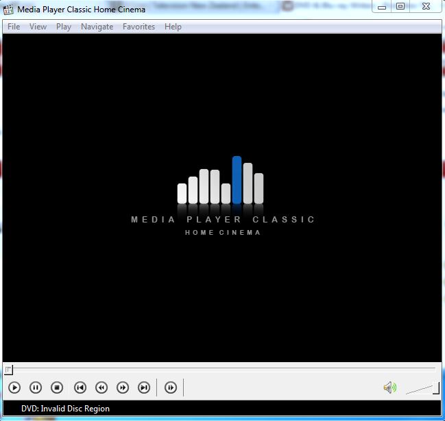
Task: Decrease playback speed with rewind icon
Action: point(101,387)
